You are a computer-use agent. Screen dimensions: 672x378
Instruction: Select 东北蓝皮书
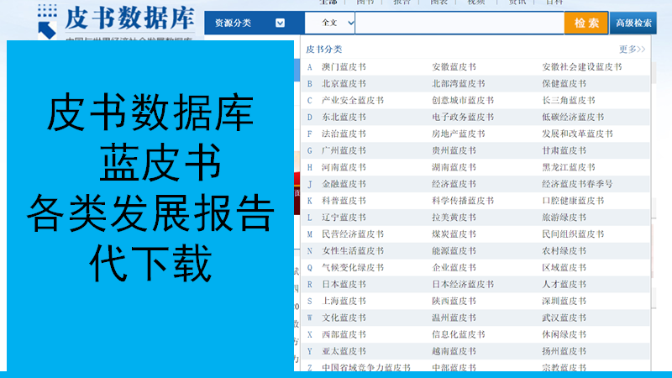[x=344, y=117]
